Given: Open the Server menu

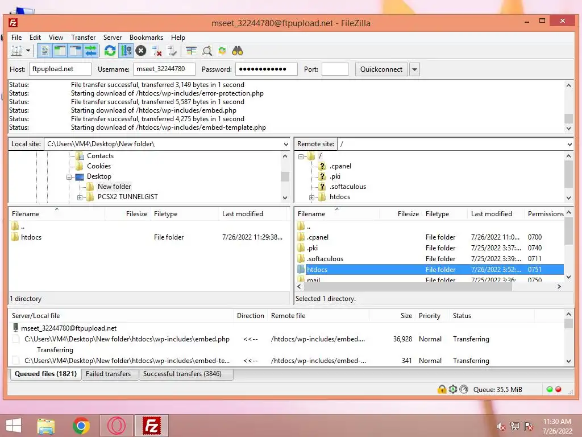Looking at the screenshot, I should pos(113,38).
